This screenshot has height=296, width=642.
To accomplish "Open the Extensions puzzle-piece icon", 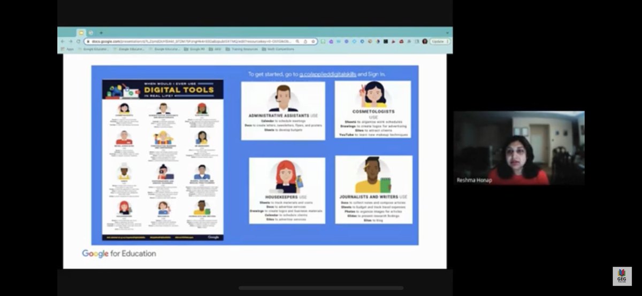I will click(x=409, y=41).
